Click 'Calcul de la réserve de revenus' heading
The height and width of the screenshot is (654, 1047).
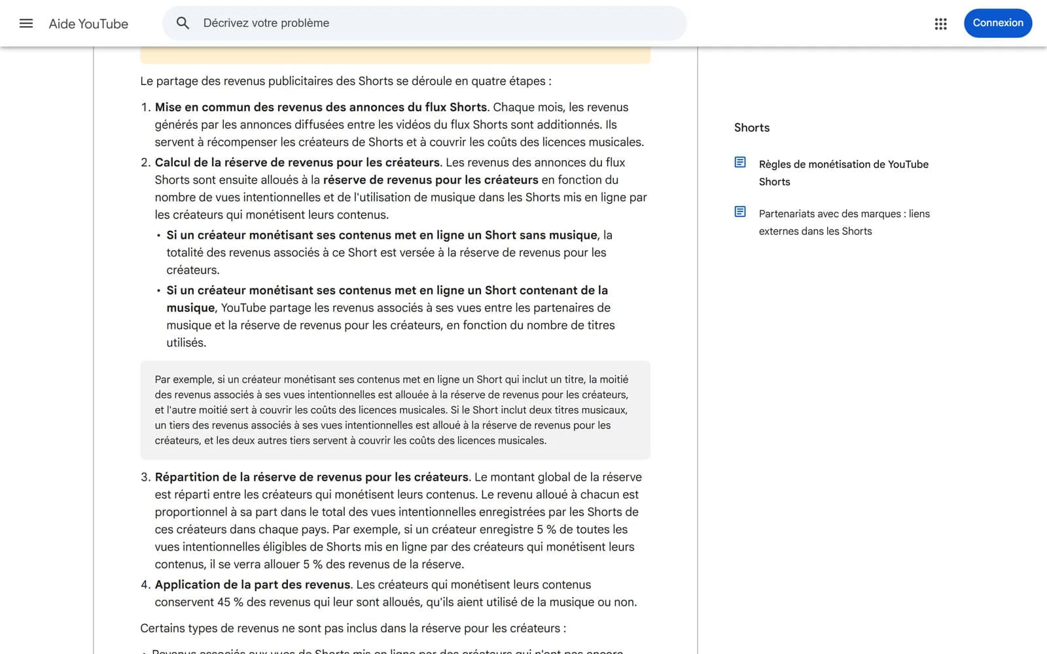point(297,162)
